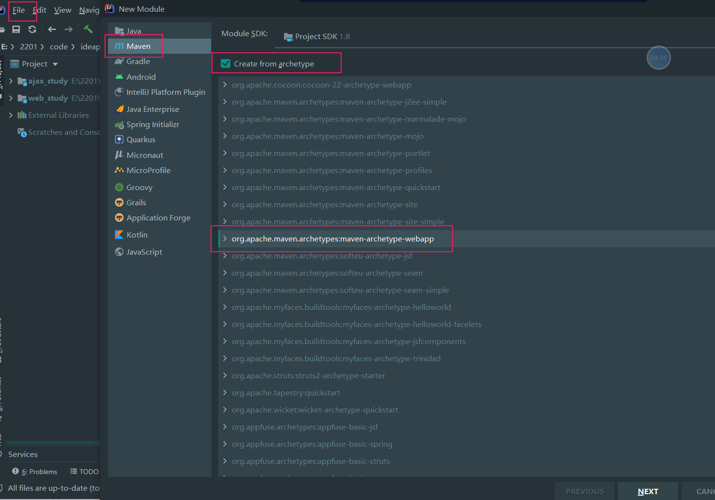Image resolution: width=715 pixels, height=500 pixels.
Task: Expand maven-archetype-j2ee-simple entry
Action: pos(225,102)
